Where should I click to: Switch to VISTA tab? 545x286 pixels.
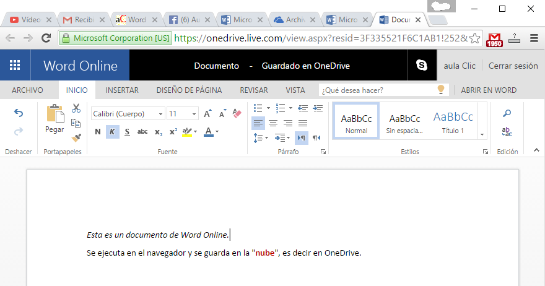[295, 90]
